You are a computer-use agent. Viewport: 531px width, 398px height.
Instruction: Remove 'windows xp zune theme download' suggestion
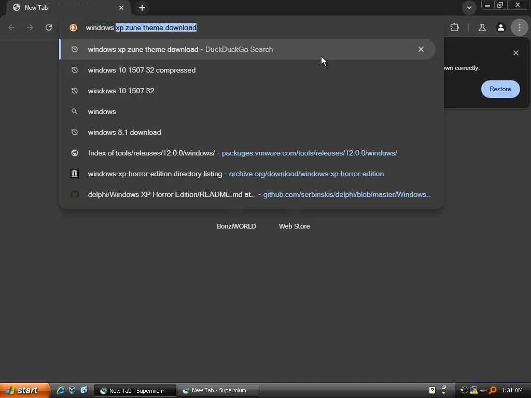point(421,49)
